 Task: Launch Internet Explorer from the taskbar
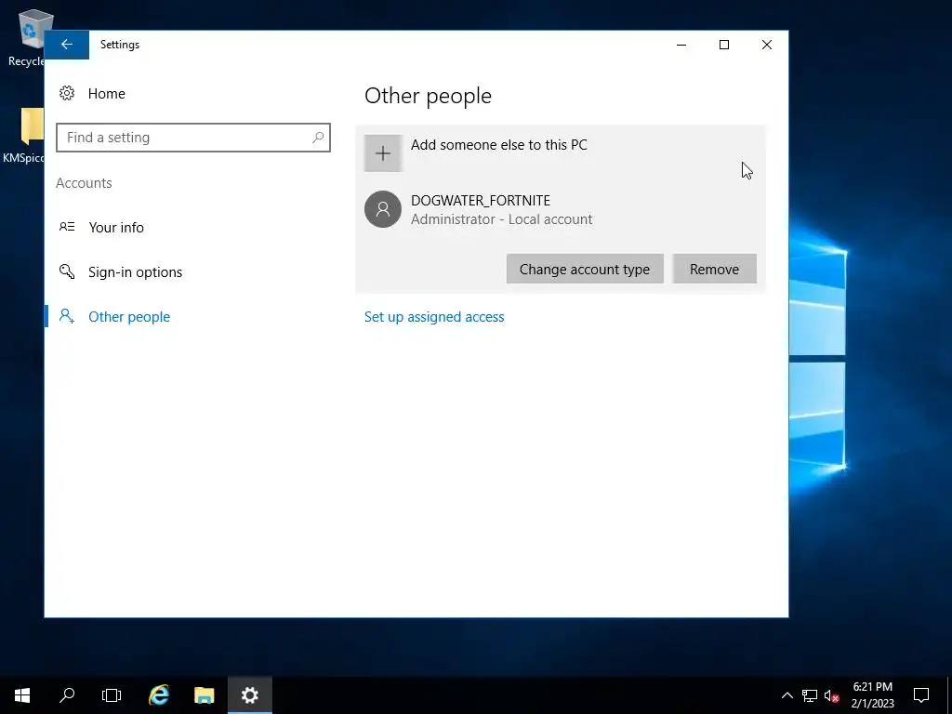click(159, 695)
